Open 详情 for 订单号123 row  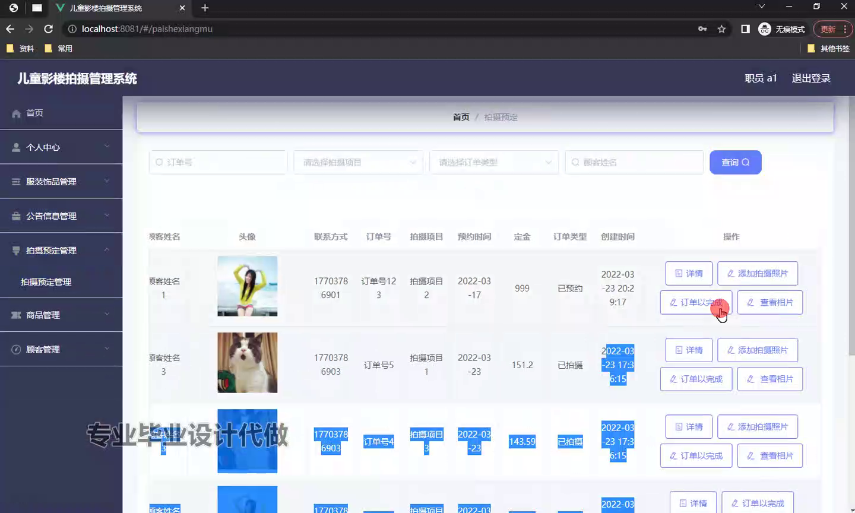pos(689,273)
